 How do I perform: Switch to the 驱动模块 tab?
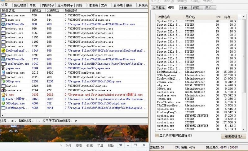point(20,5)
